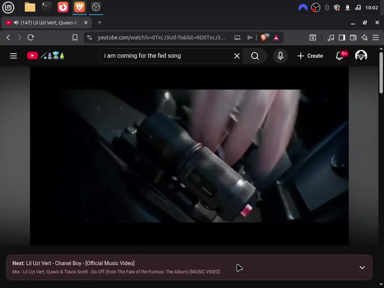The image size is (384, 288).
Task: Go forward in browser history
Action: 19,38
